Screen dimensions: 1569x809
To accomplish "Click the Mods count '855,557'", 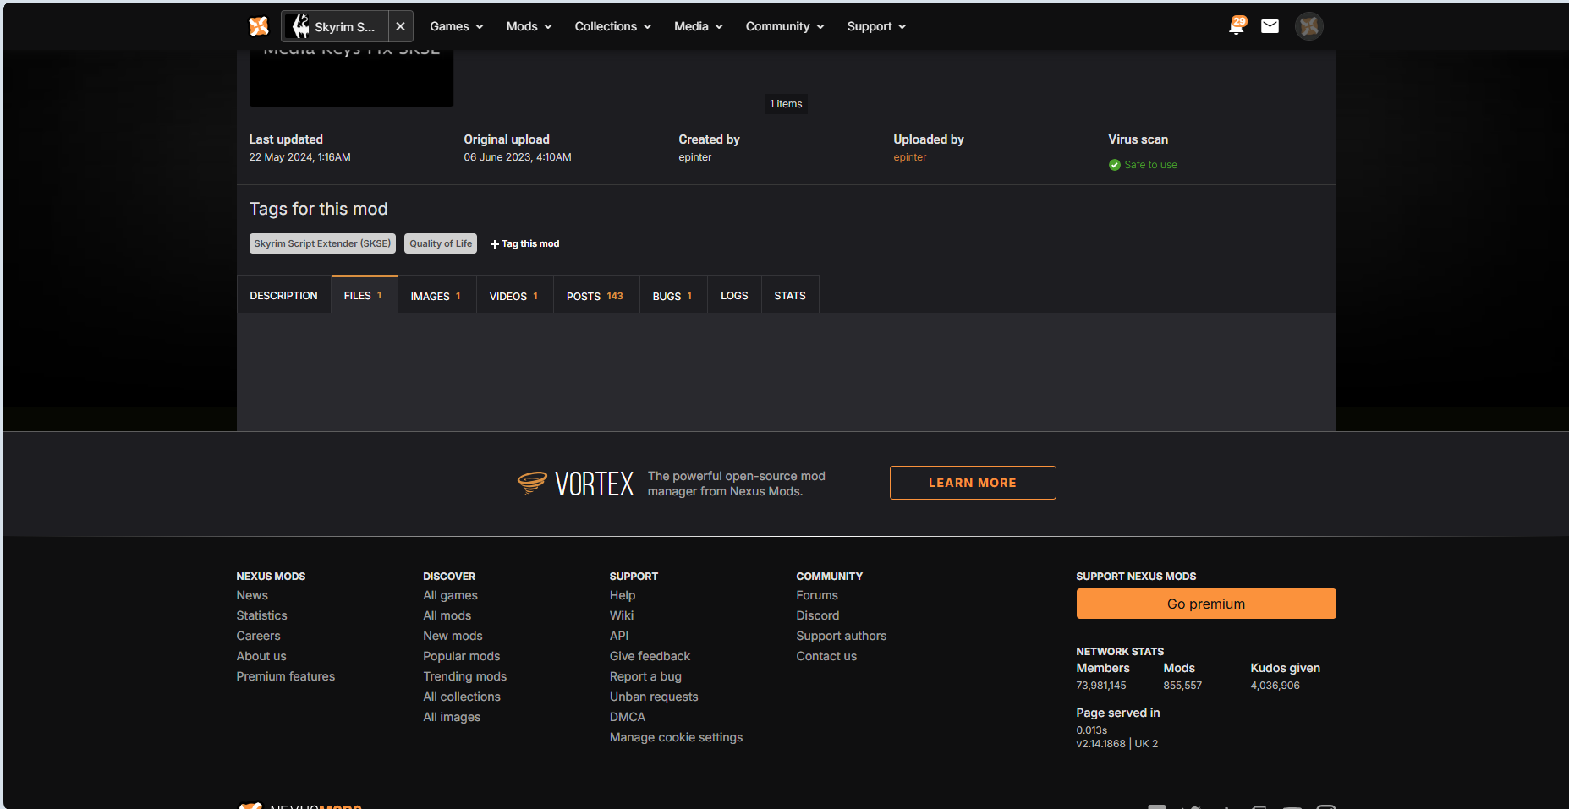I will click(1182, 686).
